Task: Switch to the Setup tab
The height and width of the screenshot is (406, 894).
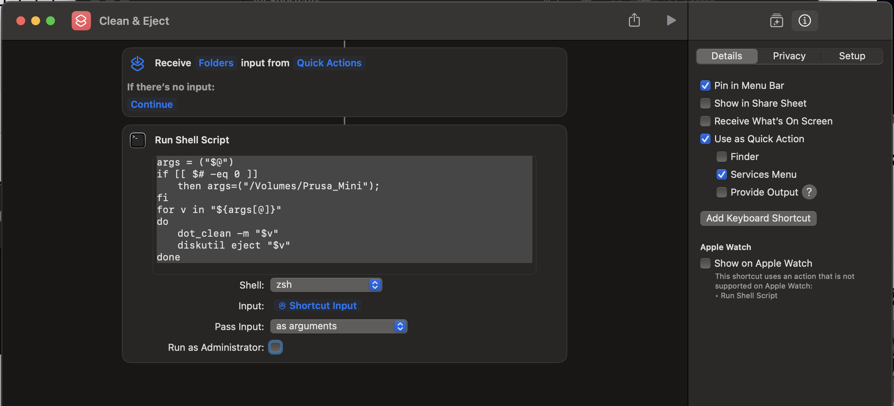Action: coord(852,56)
